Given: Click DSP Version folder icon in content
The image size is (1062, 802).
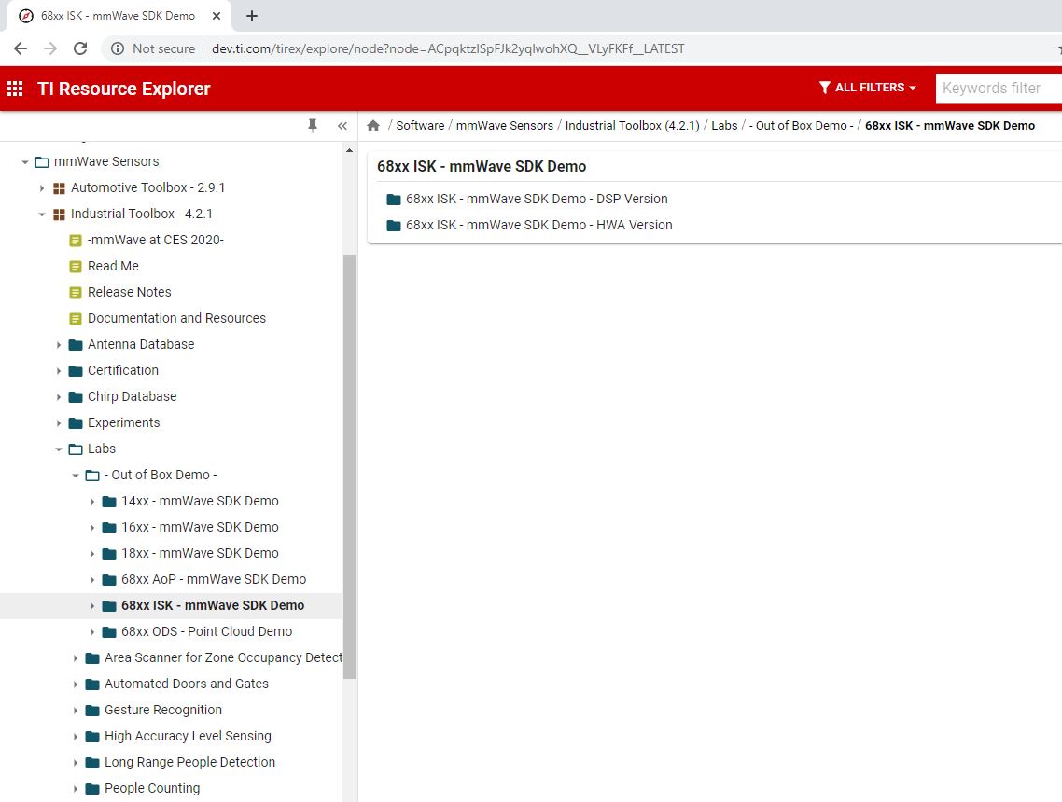Looking at the screenshot, I should coord(394,199).
